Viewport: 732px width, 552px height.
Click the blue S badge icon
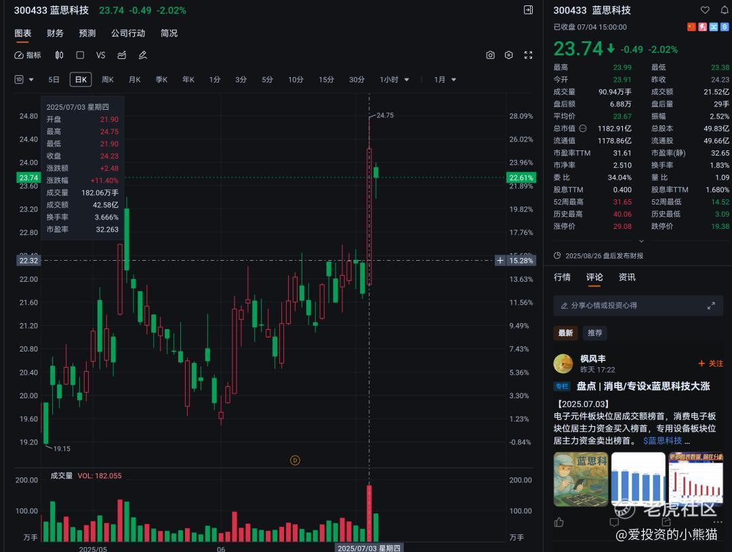[x=725, y=27]
